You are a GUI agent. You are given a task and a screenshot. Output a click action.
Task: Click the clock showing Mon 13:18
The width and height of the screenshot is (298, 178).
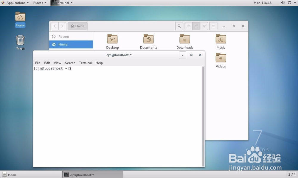263,3
